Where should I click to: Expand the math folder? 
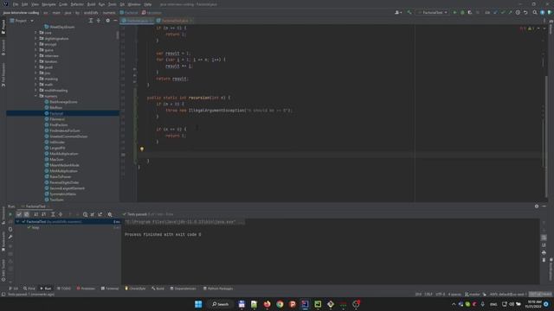pos(36,85)
